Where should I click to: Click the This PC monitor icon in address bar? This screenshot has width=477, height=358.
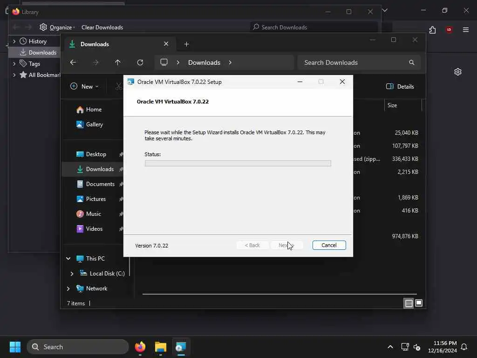point(164,62)
